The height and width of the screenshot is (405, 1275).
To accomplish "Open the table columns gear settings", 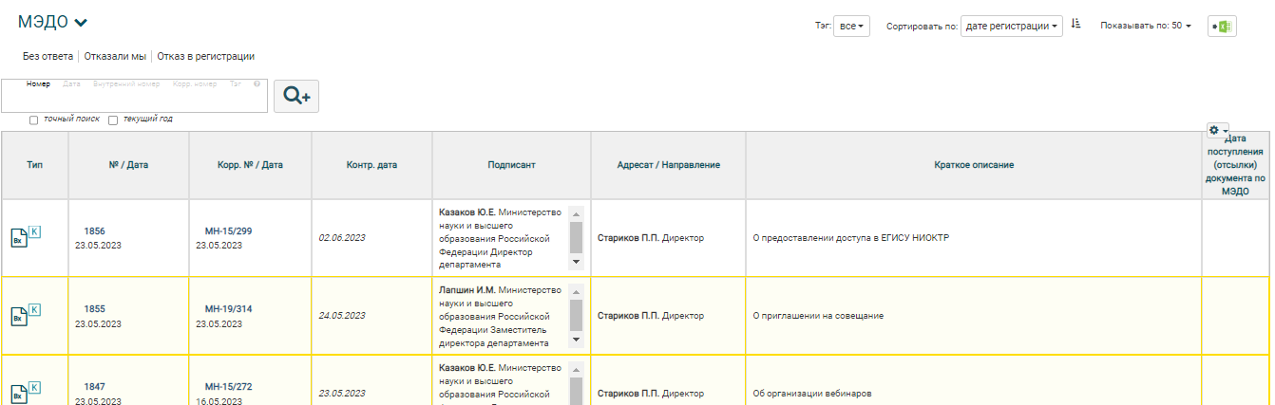I will [1217, 130].
